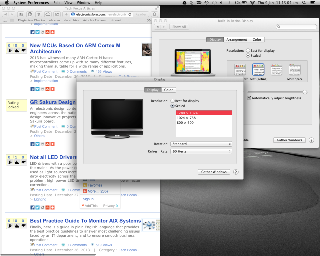Click the Show All button

(179, 27)
